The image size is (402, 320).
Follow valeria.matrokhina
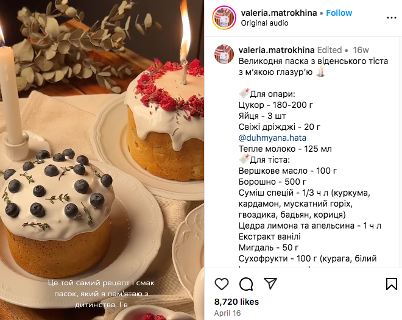[x=339, y=13]
